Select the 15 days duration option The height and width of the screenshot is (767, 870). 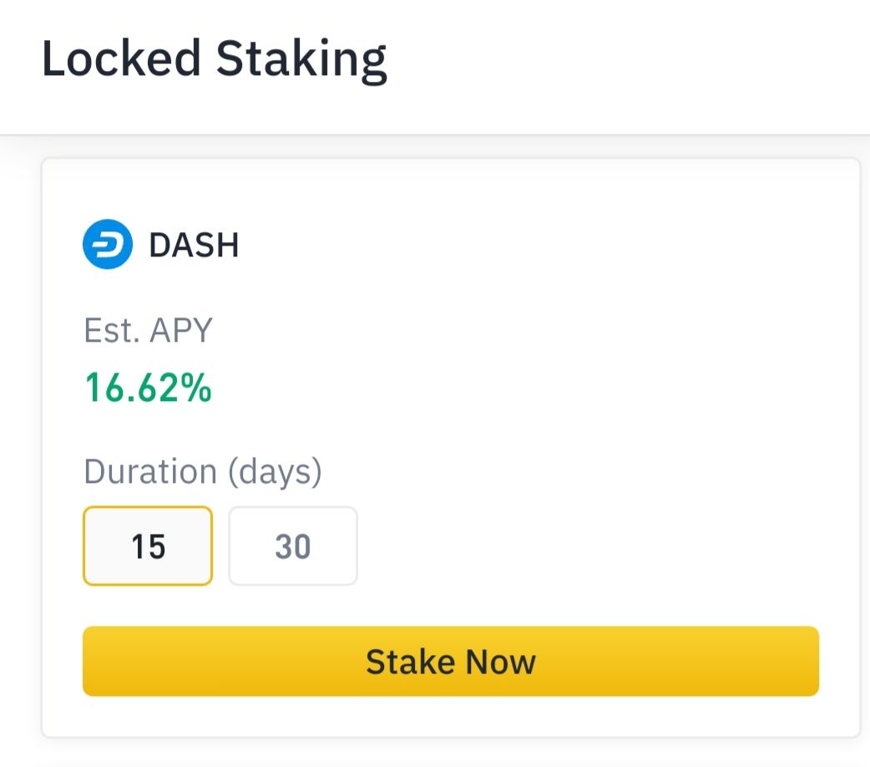(x=148, y=546)
